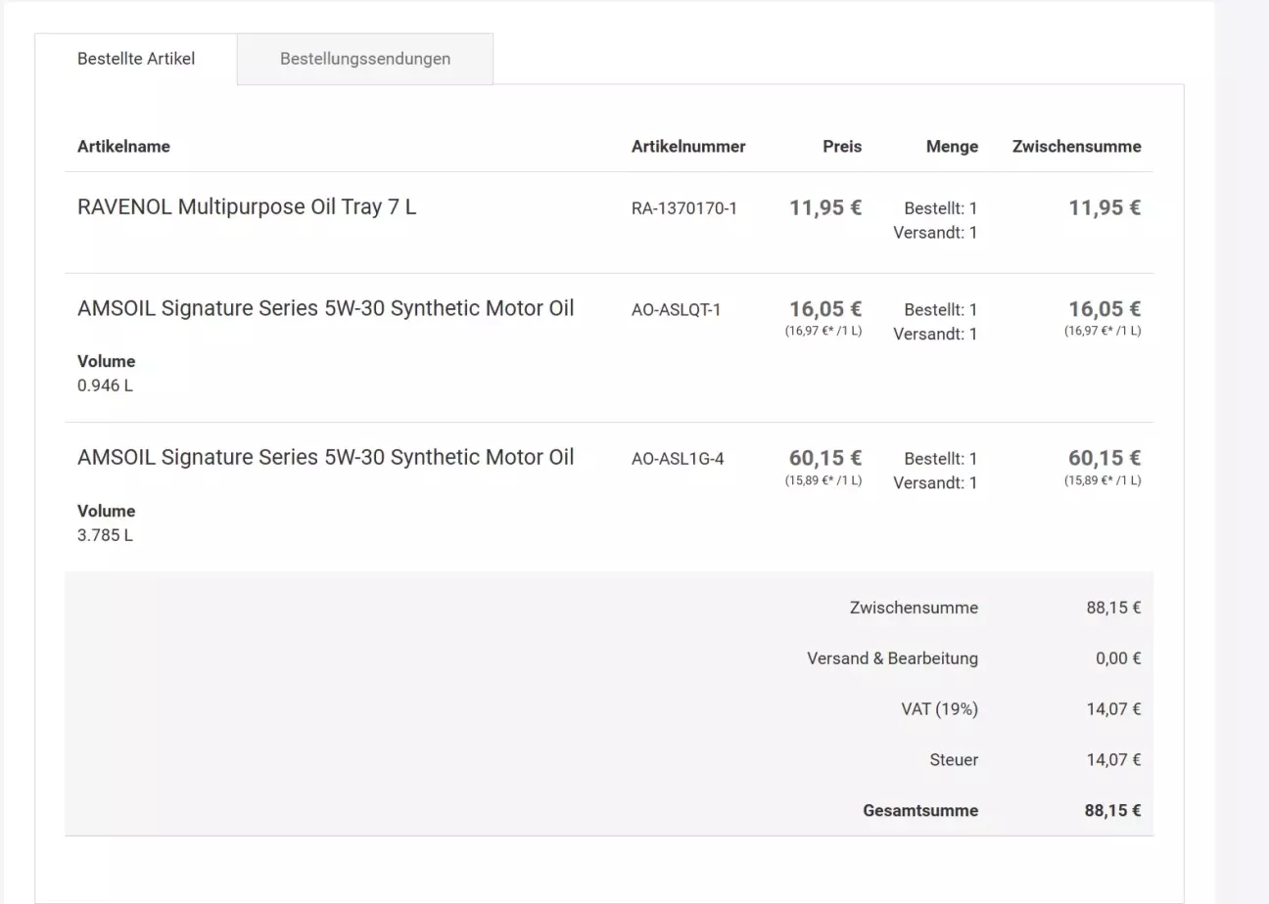Switch to the Bestellungssendungen tab
Screen dimensions: 1269x904
pos(365,59)
